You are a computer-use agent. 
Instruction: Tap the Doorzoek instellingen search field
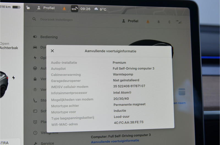coord(56,19)
